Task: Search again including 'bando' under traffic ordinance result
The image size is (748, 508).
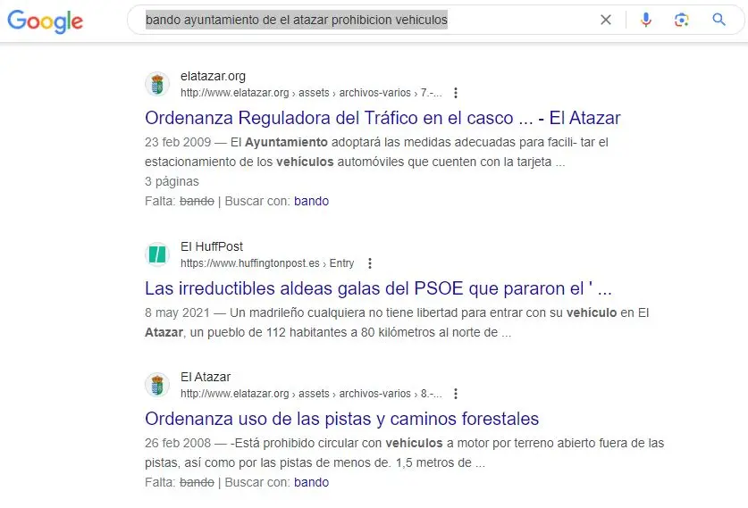Action: click(x=311, y=201)
